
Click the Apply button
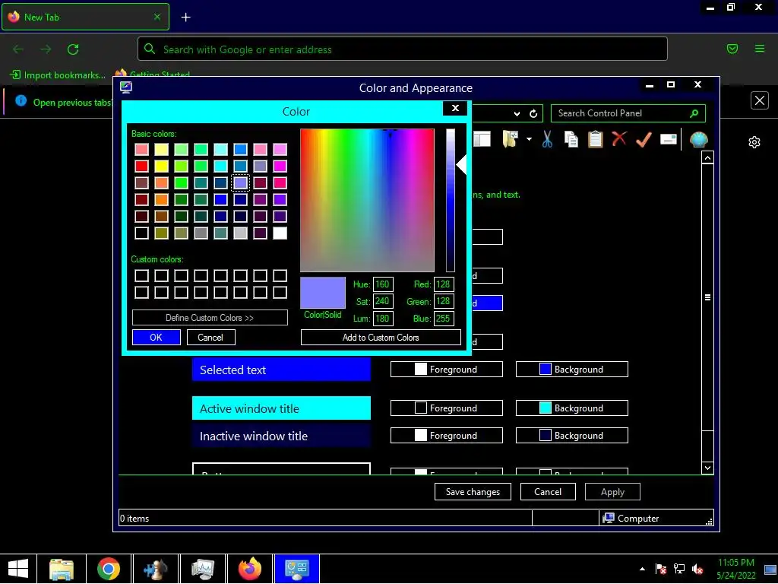[x=613, y=492]
